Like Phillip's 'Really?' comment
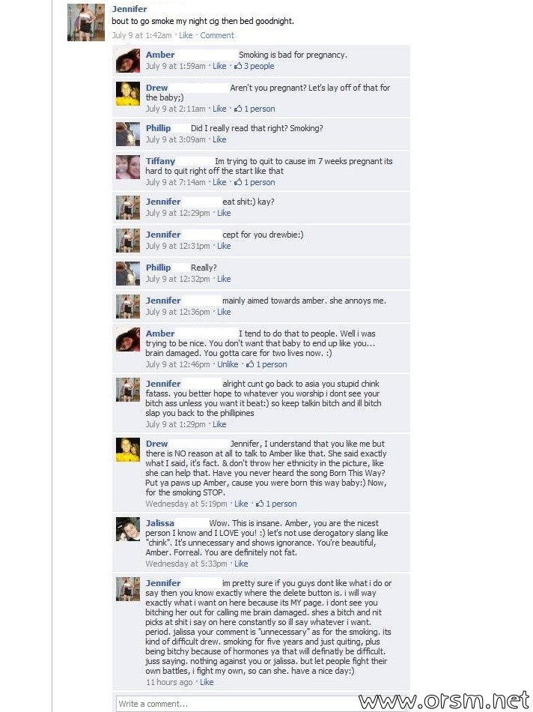Screen dimensions: 533x712 coord(224,279)
